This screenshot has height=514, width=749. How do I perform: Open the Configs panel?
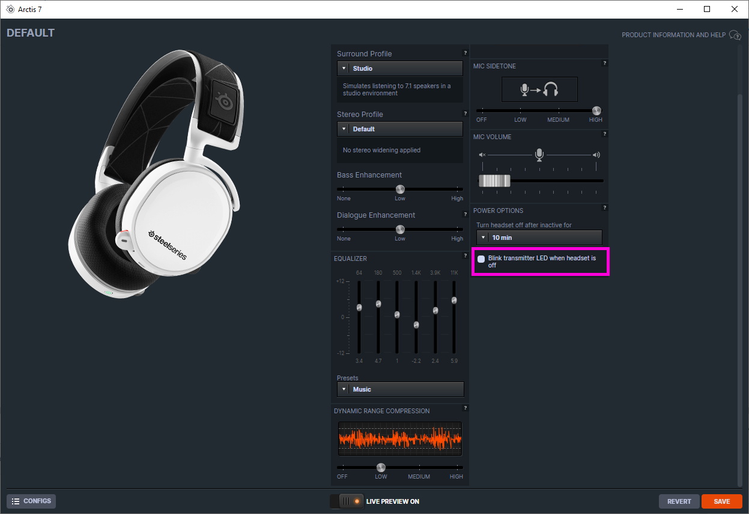31,501
